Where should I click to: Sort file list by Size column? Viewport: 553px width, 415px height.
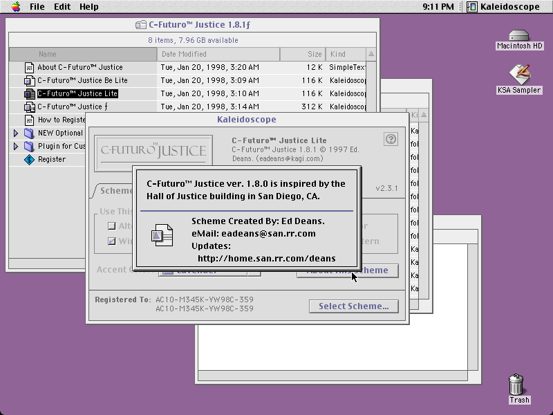point(303,54)
